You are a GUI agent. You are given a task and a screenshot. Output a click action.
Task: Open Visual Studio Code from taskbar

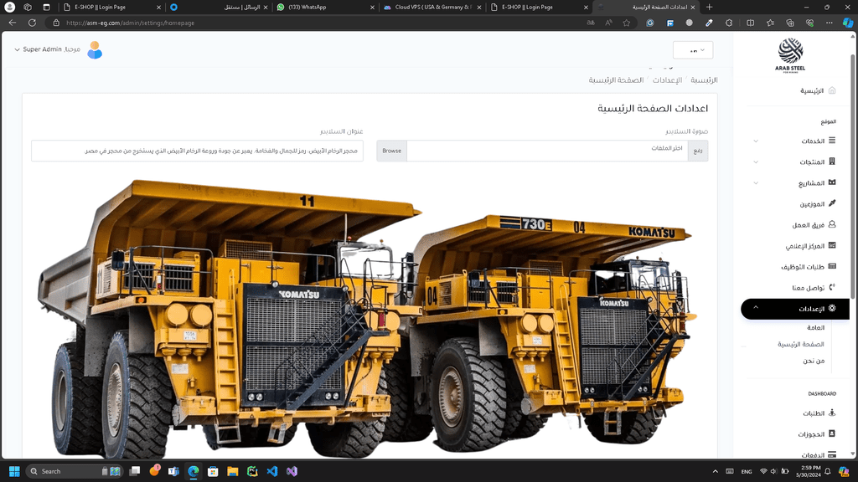tap(272, 471)
